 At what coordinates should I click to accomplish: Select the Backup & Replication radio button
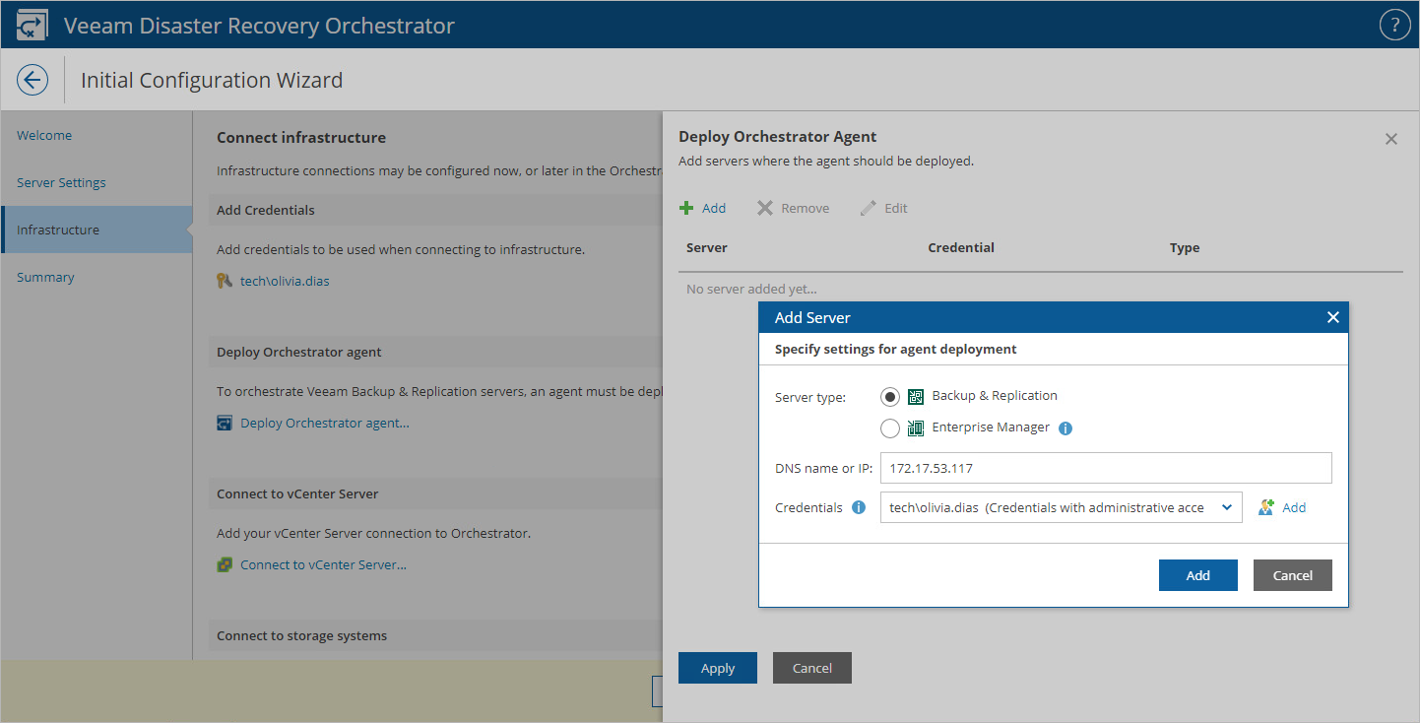click(x=890, y=396)
